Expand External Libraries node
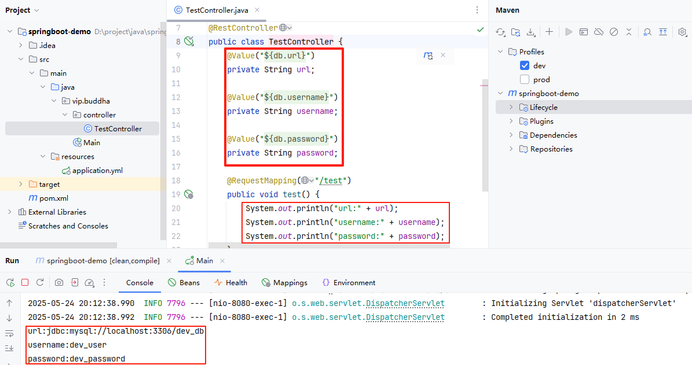Screen dimensions: 692x365 pyautogui.click(x=10, y=212)
